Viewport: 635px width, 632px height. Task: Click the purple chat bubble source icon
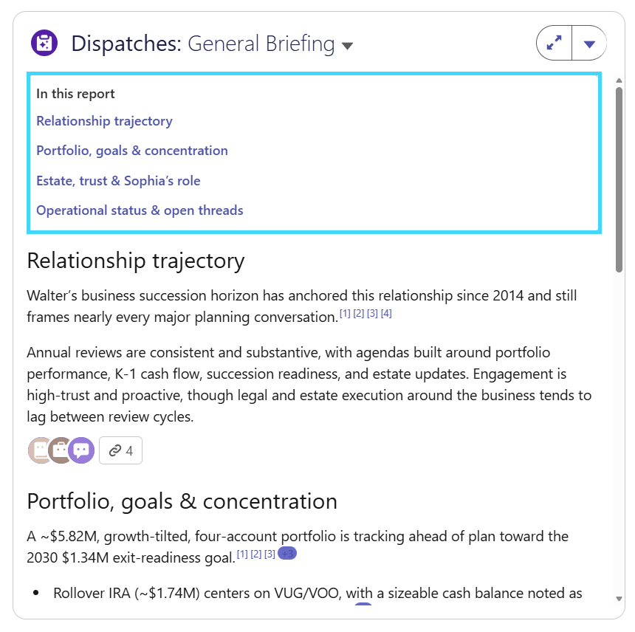click(x=81, y=450)
